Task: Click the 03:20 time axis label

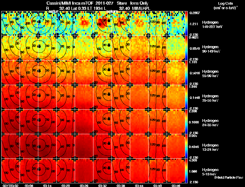Action: tap(66, 185)
